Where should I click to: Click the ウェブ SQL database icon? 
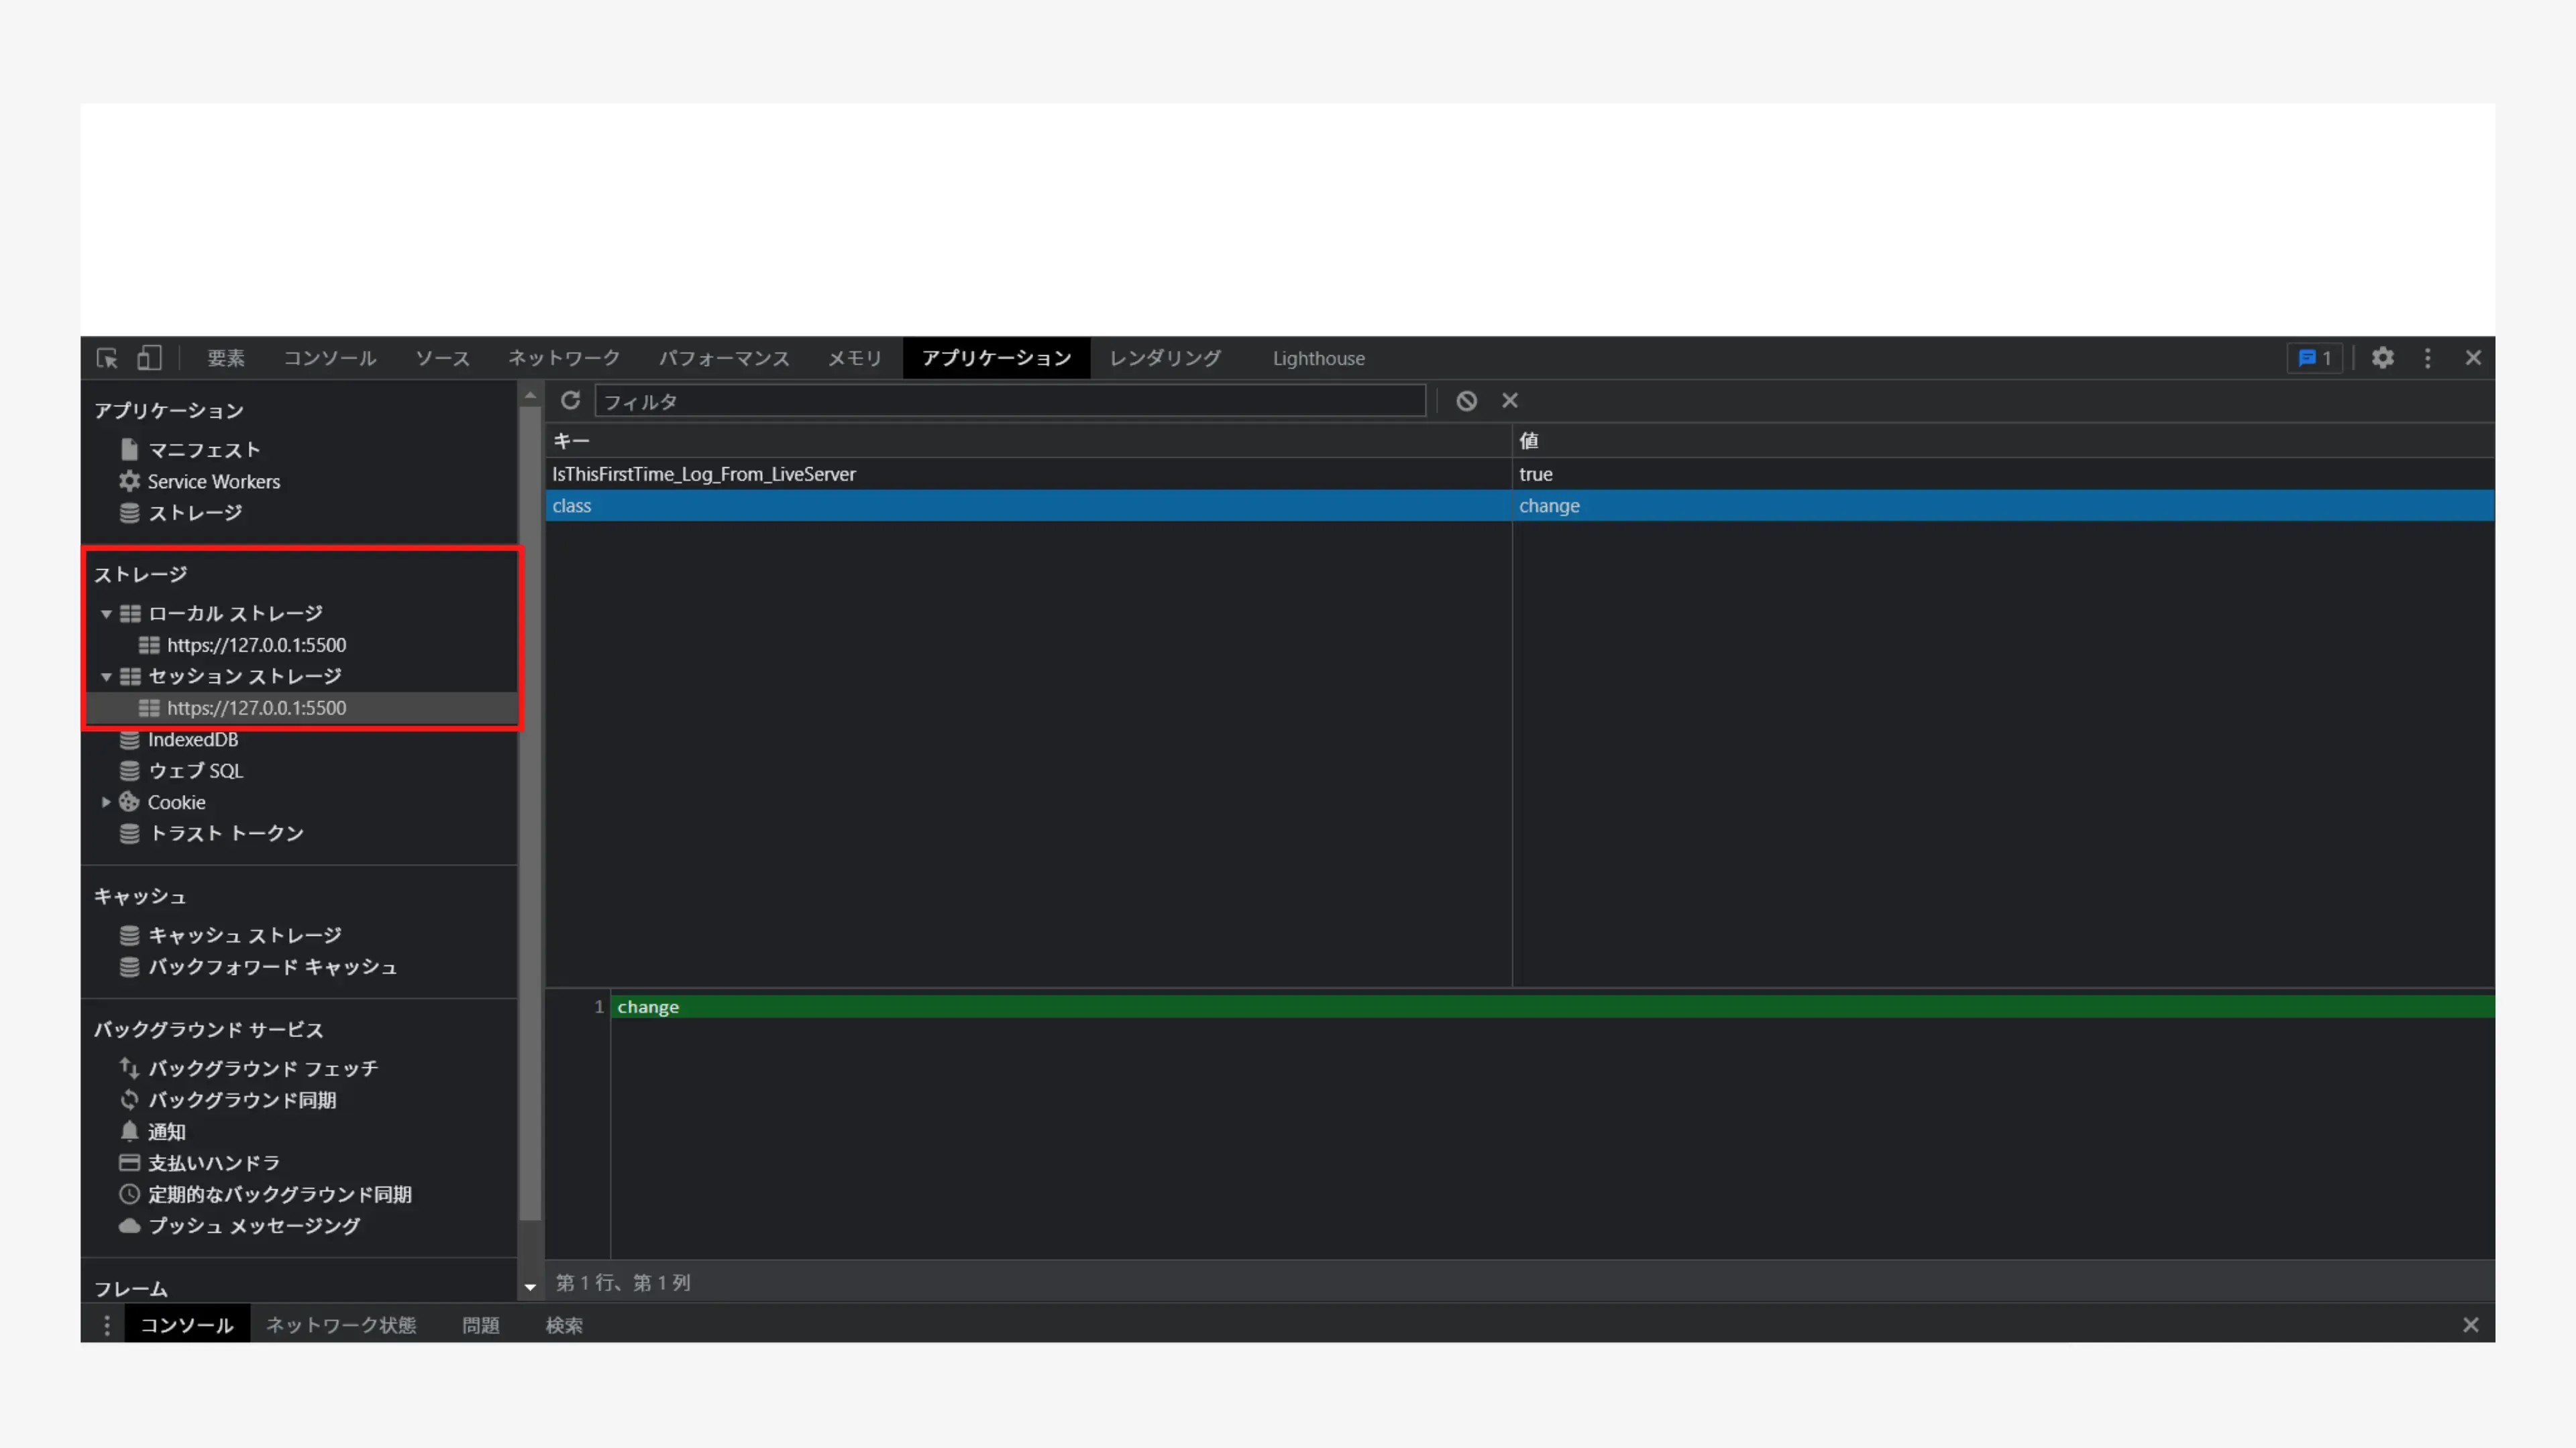(x=129, y=770)
